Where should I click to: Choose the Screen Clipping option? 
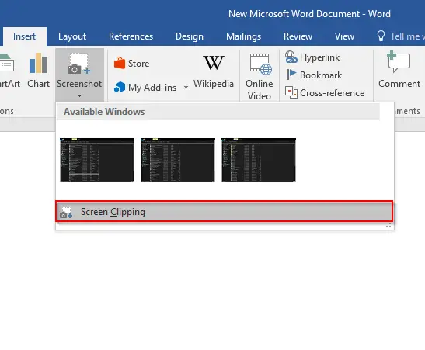point(225,212)
